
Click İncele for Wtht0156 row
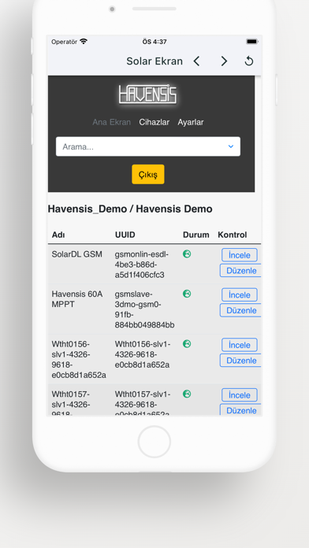pyautogui.click(x=240, y=345)
